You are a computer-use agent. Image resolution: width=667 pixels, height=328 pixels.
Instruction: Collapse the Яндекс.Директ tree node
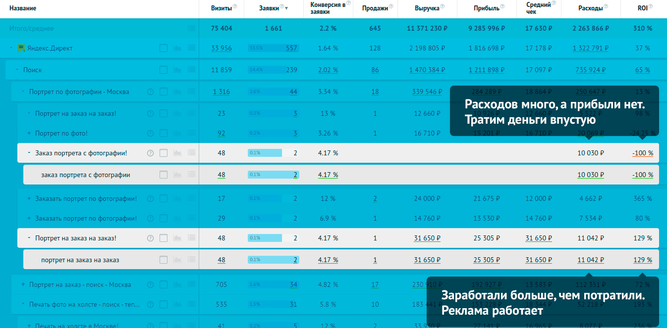pos(11,48)
